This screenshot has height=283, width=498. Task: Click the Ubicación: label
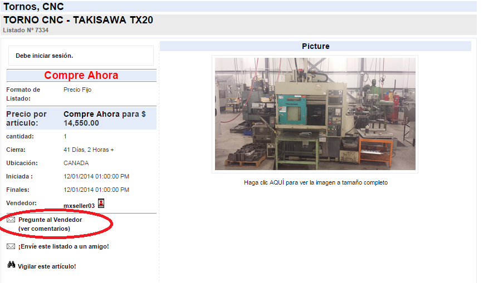click(x=22, y=163)
